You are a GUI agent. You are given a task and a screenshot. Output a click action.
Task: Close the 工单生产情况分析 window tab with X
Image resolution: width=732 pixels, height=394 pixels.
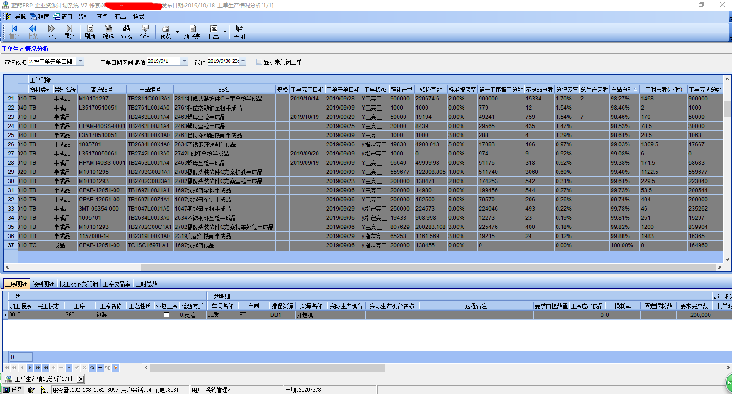click(x=80, y=379)
